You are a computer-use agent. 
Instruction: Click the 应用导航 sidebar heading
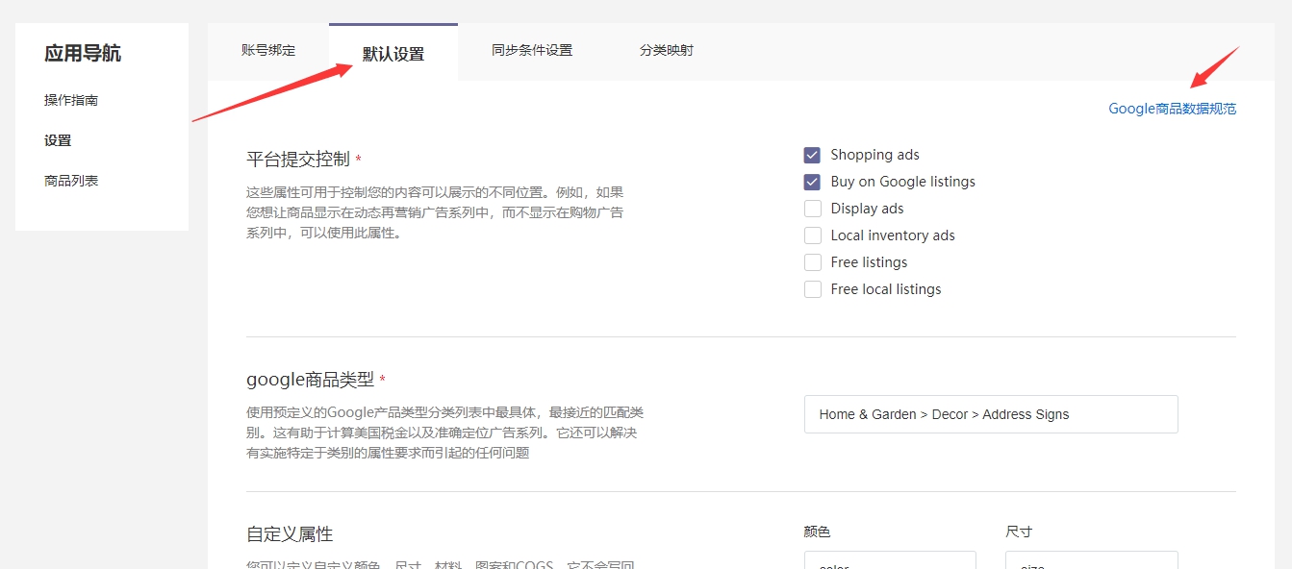click(x=83, y=54)
